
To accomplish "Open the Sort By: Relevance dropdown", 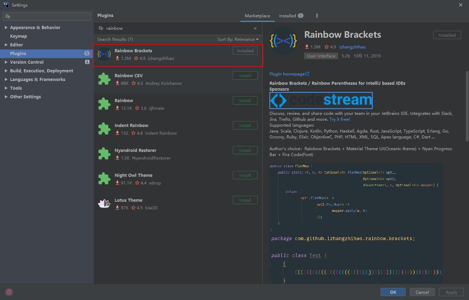I will coord(238,39).
